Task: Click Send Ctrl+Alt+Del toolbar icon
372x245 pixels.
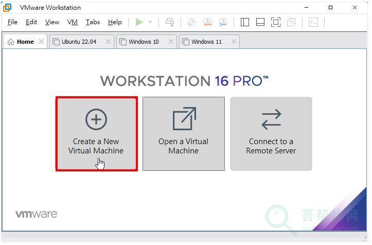Action: 170,22
